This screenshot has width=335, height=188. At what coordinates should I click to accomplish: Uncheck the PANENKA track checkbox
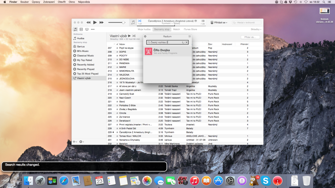click(117, 63)
